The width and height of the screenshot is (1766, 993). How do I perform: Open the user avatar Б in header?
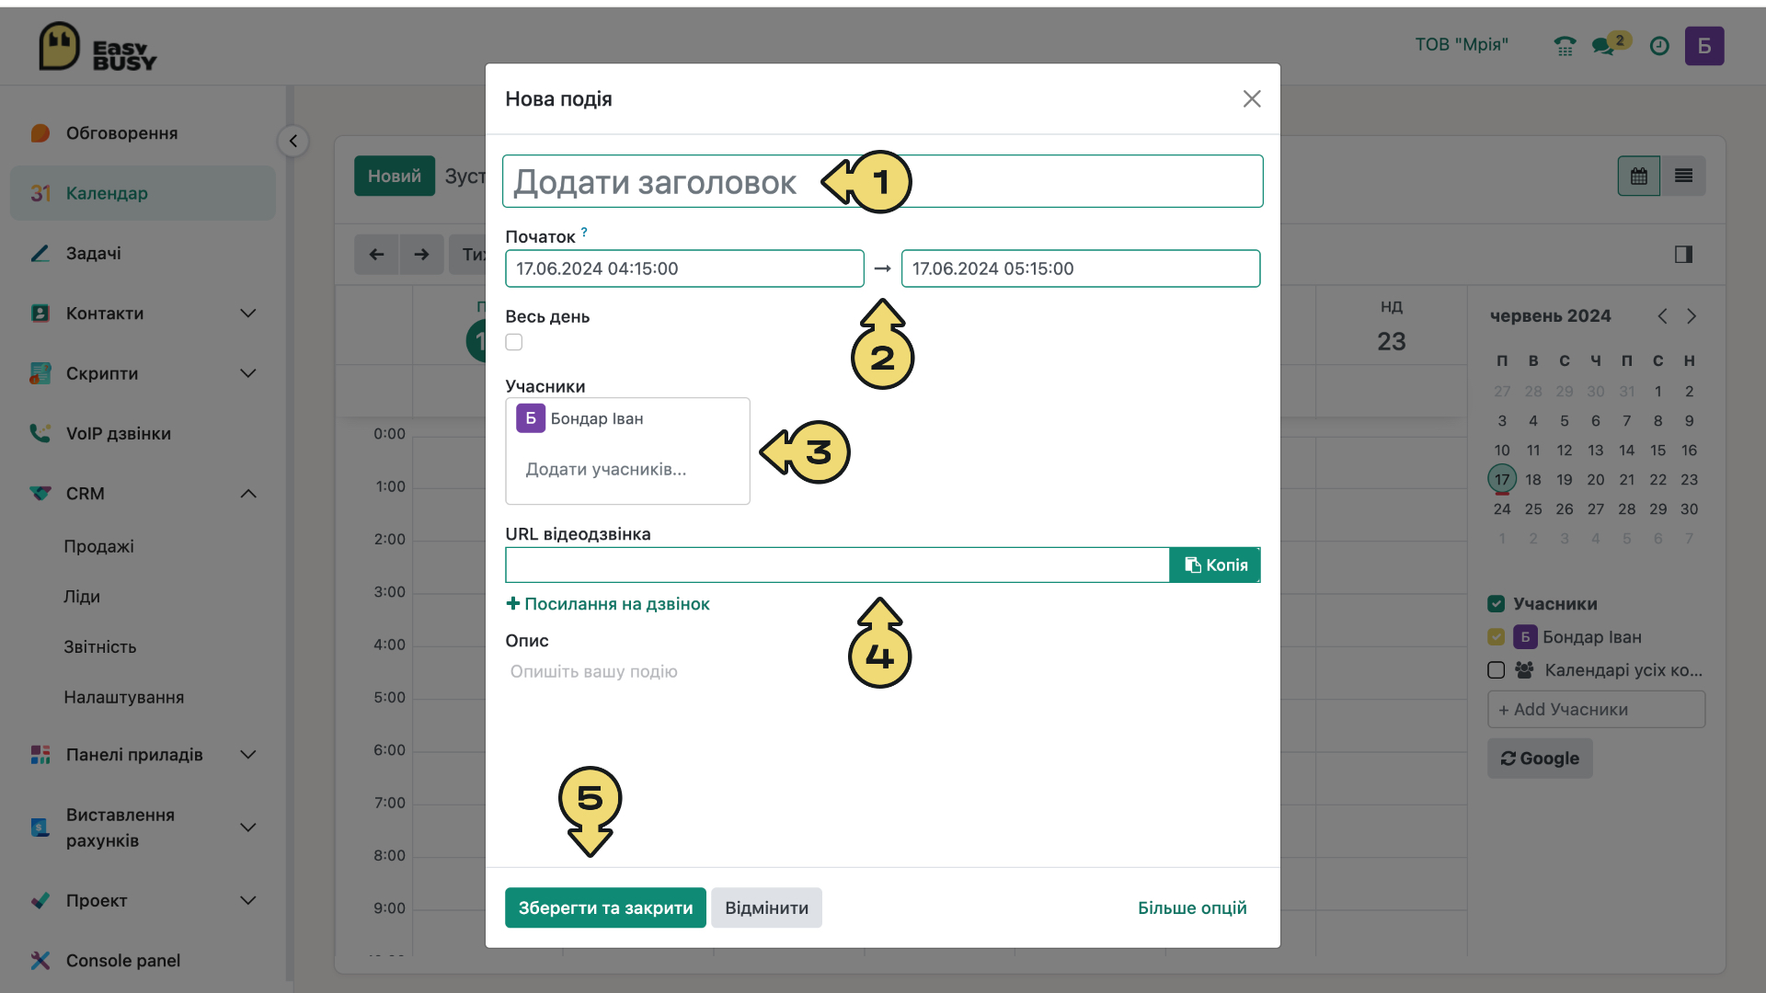[x=1704, y=46]
